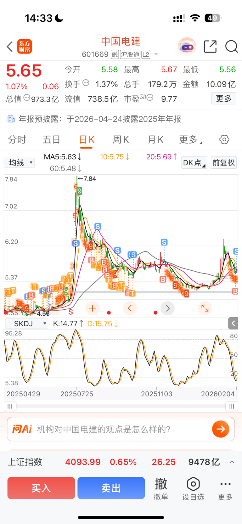Viewport: 242px width, 524px height.
Task: Tap the 撤单 cancel order button
Action: (x=161, y=488)
